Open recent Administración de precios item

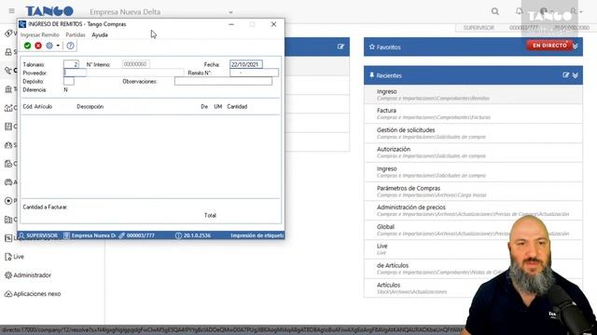473,210
